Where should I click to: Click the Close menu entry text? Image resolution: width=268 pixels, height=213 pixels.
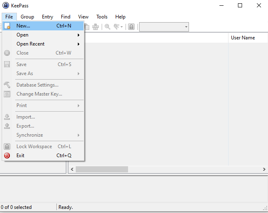coord(23,53)
